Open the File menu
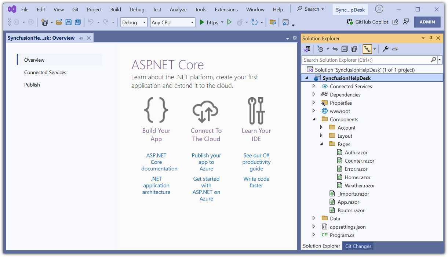 tap(25, 10)
